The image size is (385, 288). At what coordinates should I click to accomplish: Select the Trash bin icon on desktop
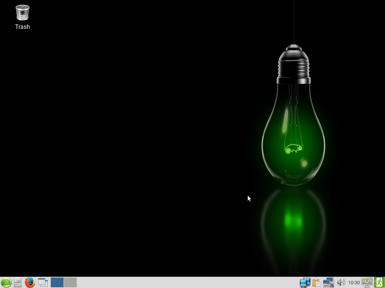point(23,12)
